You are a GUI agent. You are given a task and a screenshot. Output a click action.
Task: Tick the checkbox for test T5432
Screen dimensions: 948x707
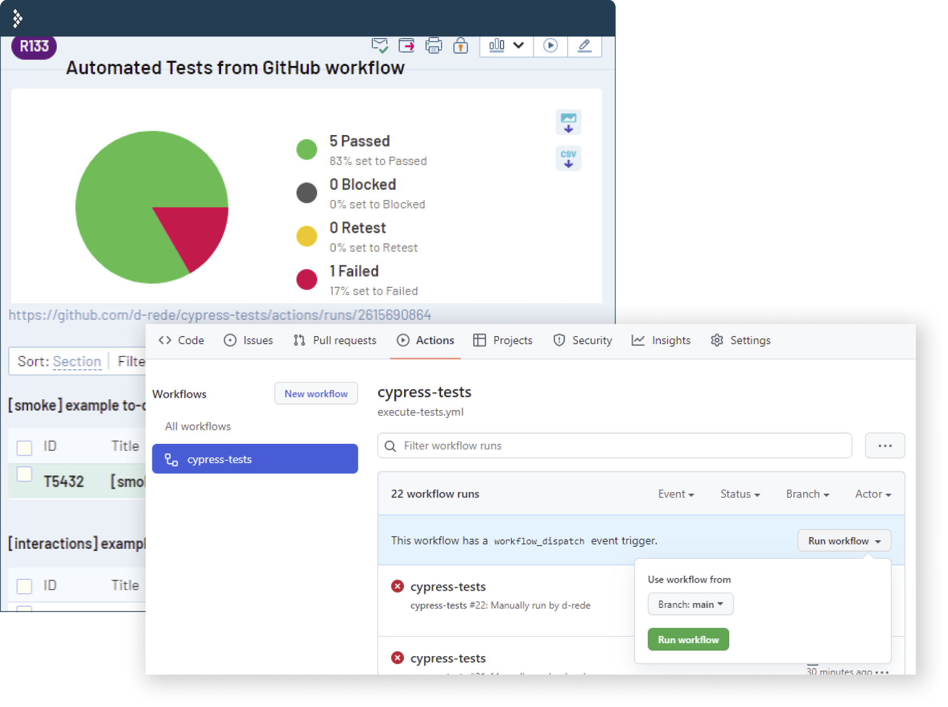tap(24, 474)
